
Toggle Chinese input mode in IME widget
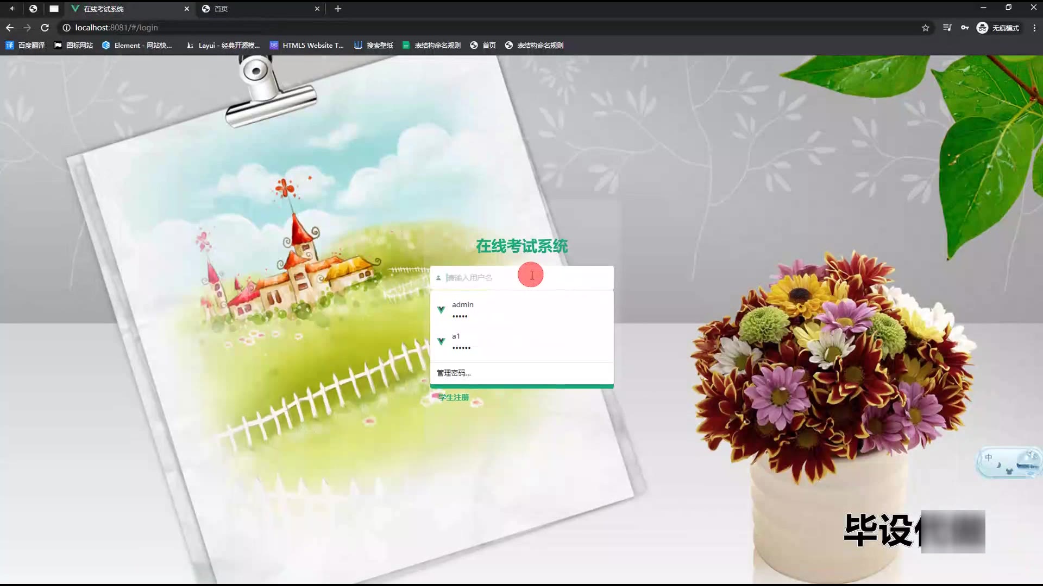(x=989, y=457)
